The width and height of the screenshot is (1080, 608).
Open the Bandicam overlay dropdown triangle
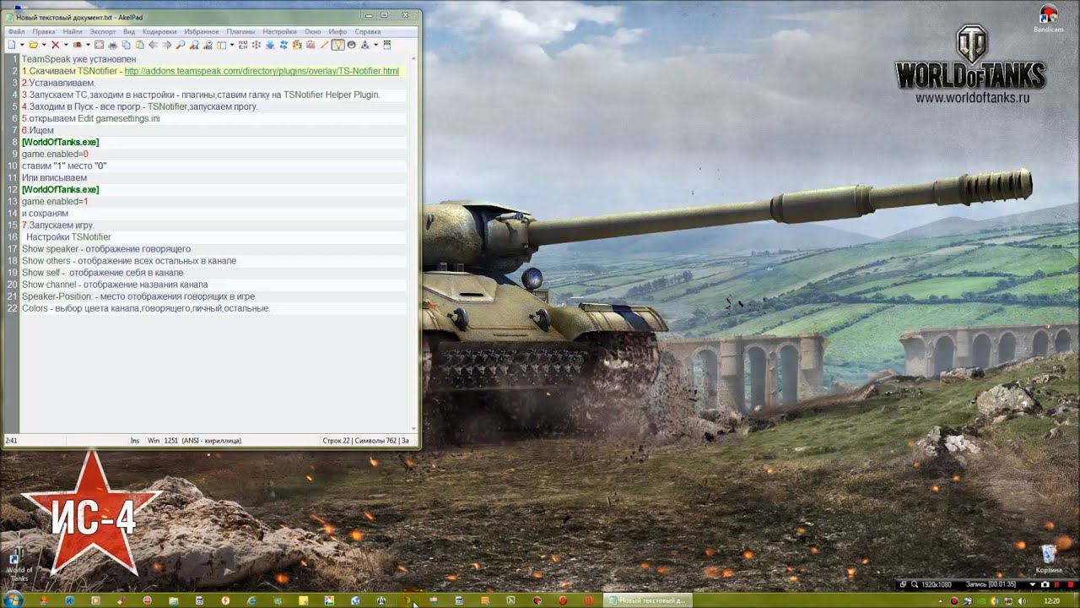1033,584
